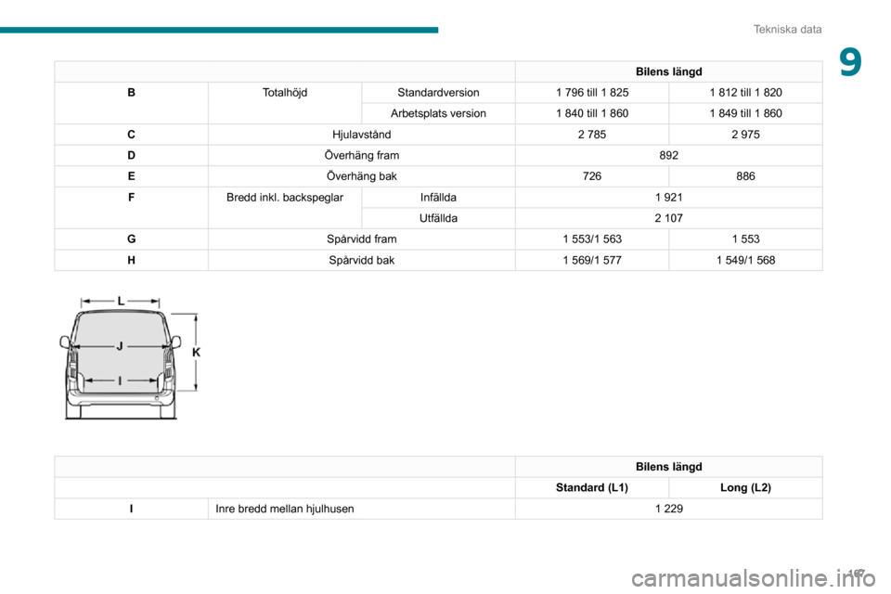Select value "1 849 till 1 860"
The width and height of the screenshot is (891, 594).
745,113
